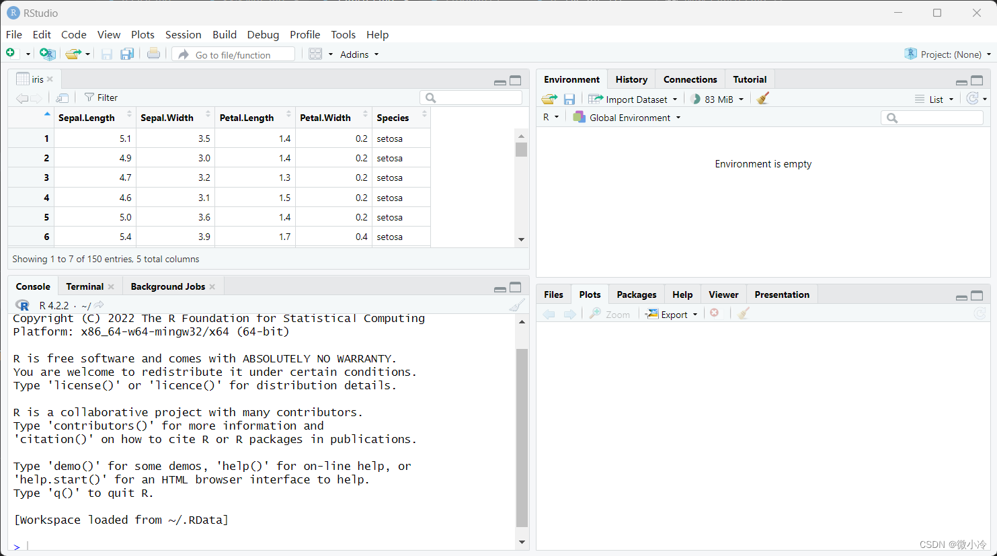The image size is (997, 556).
Task: Click the Console vertical scrollbar thumb
Action: click(522, 438)
